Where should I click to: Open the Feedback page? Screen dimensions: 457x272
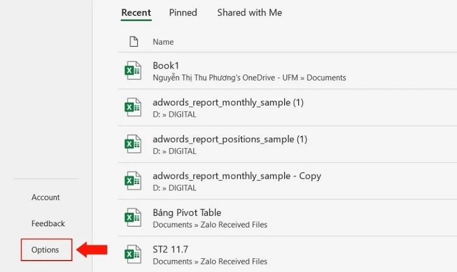[48, 223]
